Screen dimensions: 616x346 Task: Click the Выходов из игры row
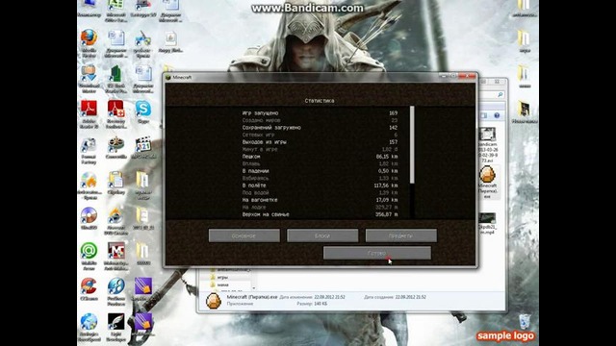(x=320, y=142)
